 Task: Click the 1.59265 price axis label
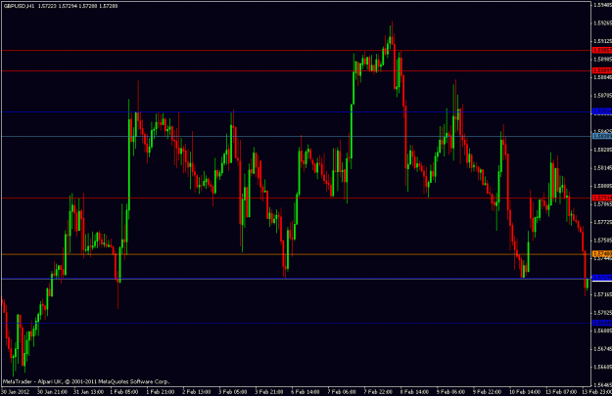pos(602,23)
